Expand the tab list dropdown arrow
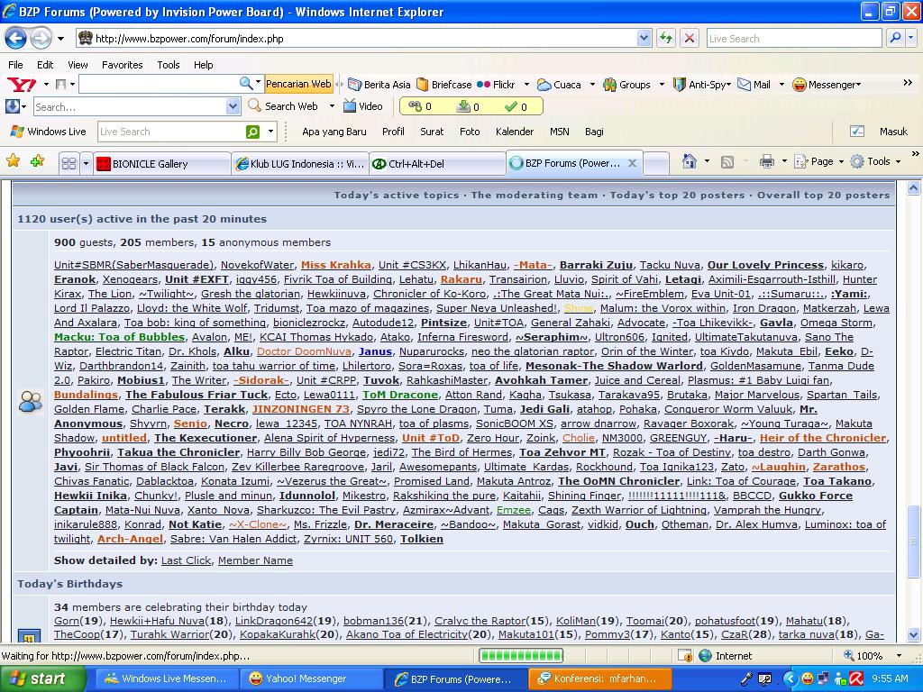 [x=86, y=164]
